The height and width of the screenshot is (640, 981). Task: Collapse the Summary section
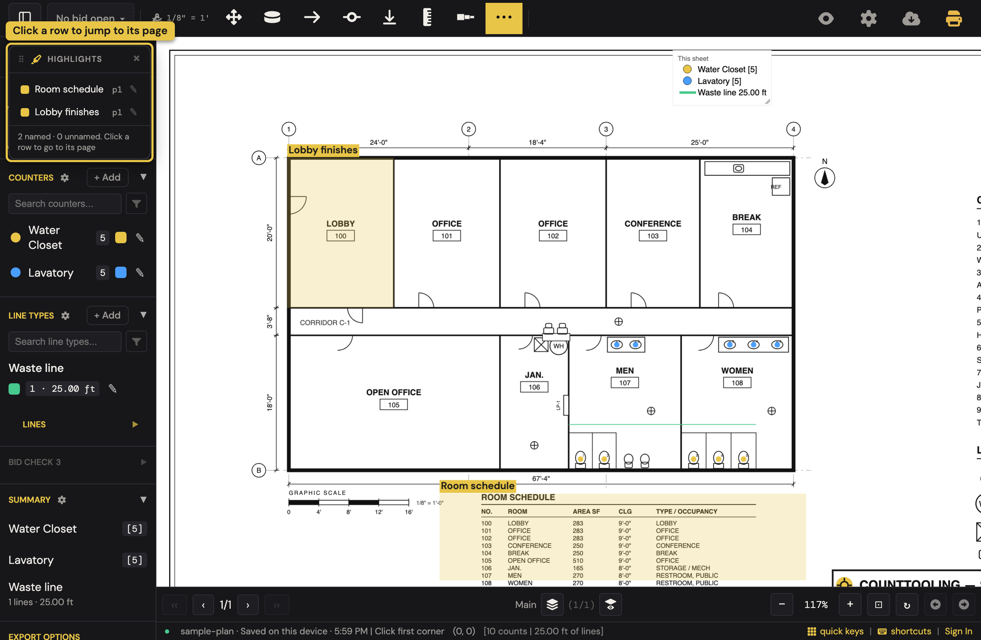click(143, 500)
